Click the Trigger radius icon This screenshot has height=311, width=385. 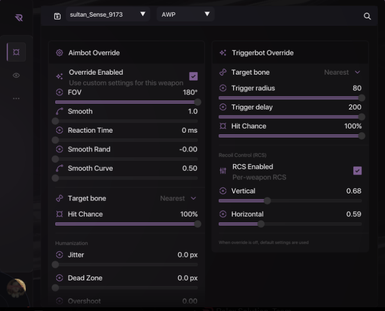pyautogui.click(x=223, y=88)
